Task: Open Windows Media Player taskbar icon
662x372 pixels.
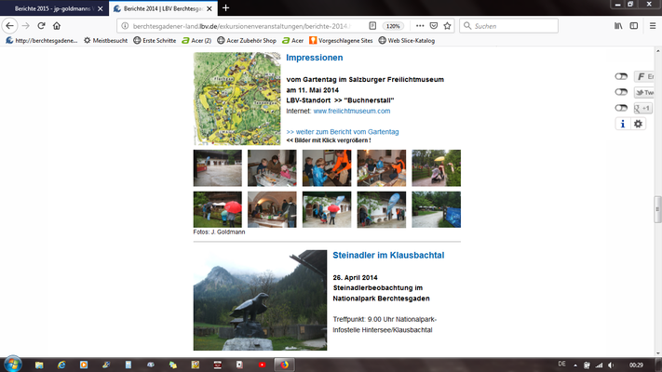Action: [84, 365]
